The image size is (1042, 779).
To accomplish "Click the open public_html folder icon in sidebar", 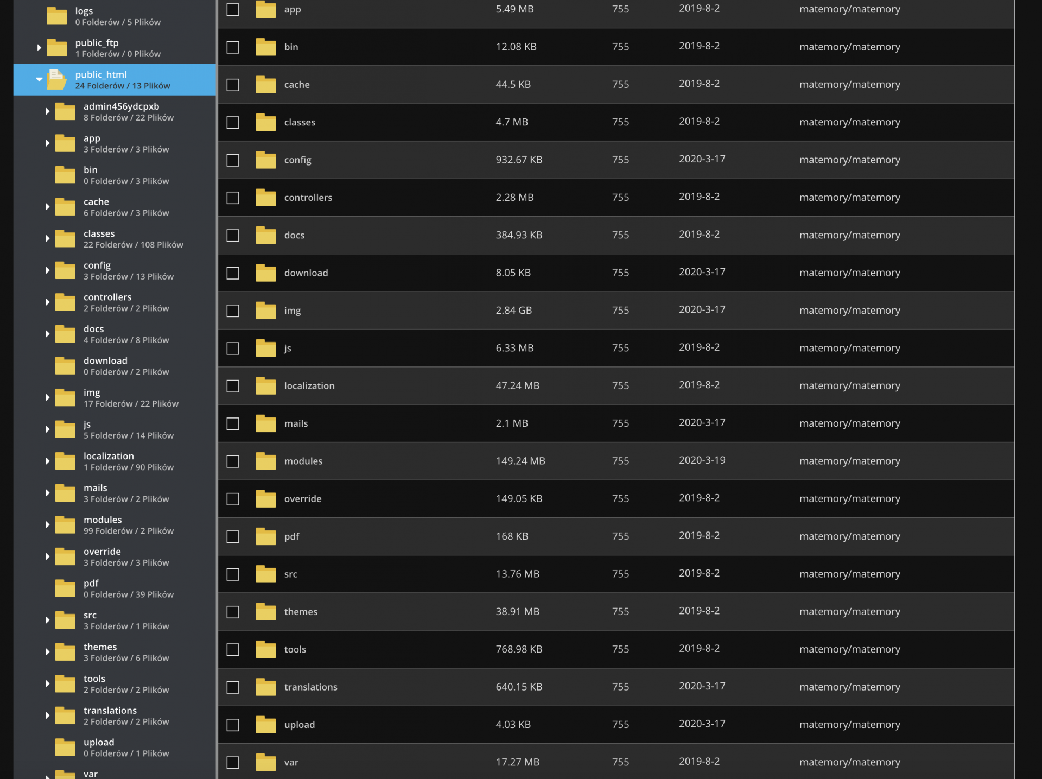I will [x=56, y=79].
